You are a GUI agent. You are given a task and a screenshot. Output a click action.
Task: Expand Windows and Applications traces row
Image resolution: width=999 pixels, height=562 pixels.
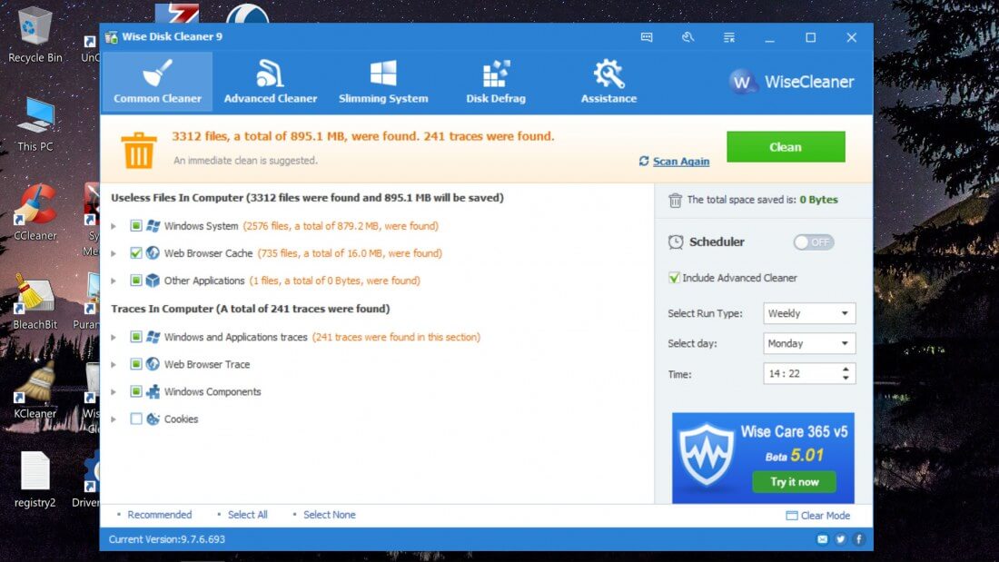(x=114, y=337)
